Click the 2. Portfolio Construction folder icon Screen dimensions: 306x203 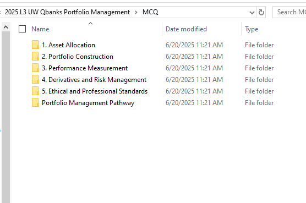35,56
